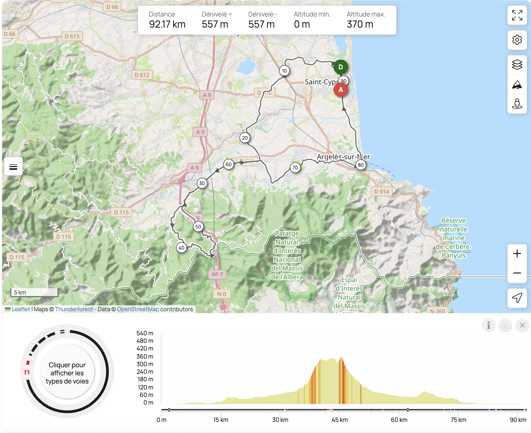Toggle the terrain relief mountain icon

point(517,85)
